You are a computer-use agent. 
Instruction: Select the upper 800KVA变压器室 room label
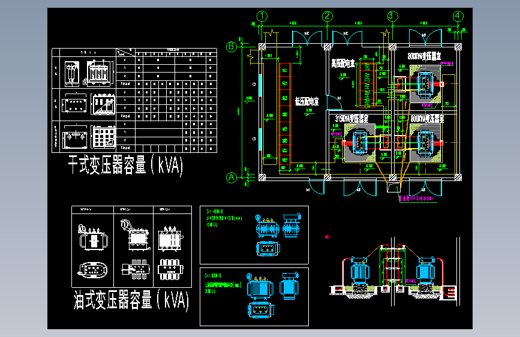click(x=425, y=56)
